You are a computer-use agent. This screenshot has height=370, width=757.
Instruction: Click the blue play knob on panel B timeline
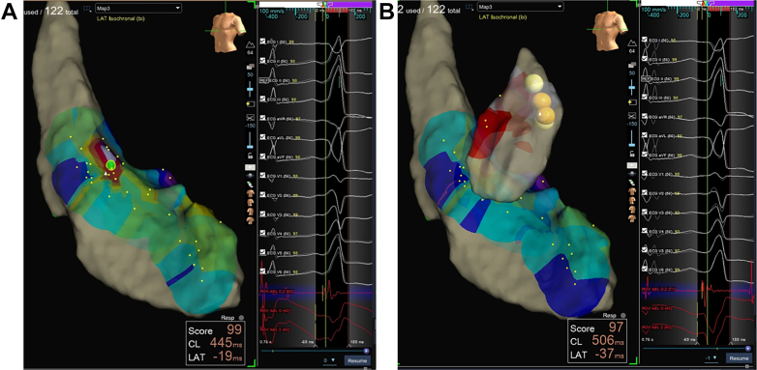click(748, 349)
